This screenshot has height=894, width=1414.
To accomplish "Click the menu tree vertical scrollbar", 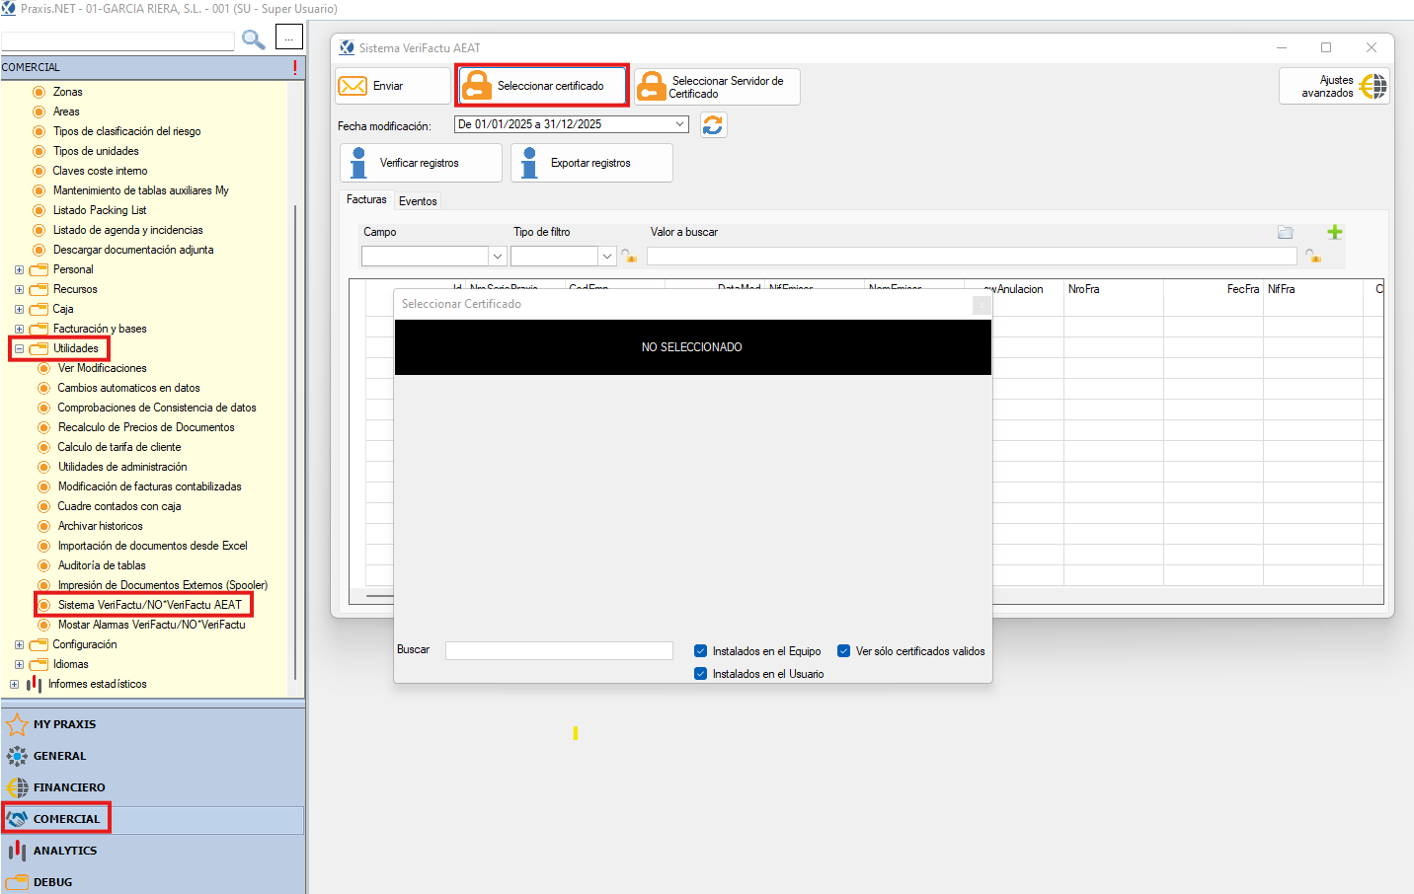I will tap(295, 442).
